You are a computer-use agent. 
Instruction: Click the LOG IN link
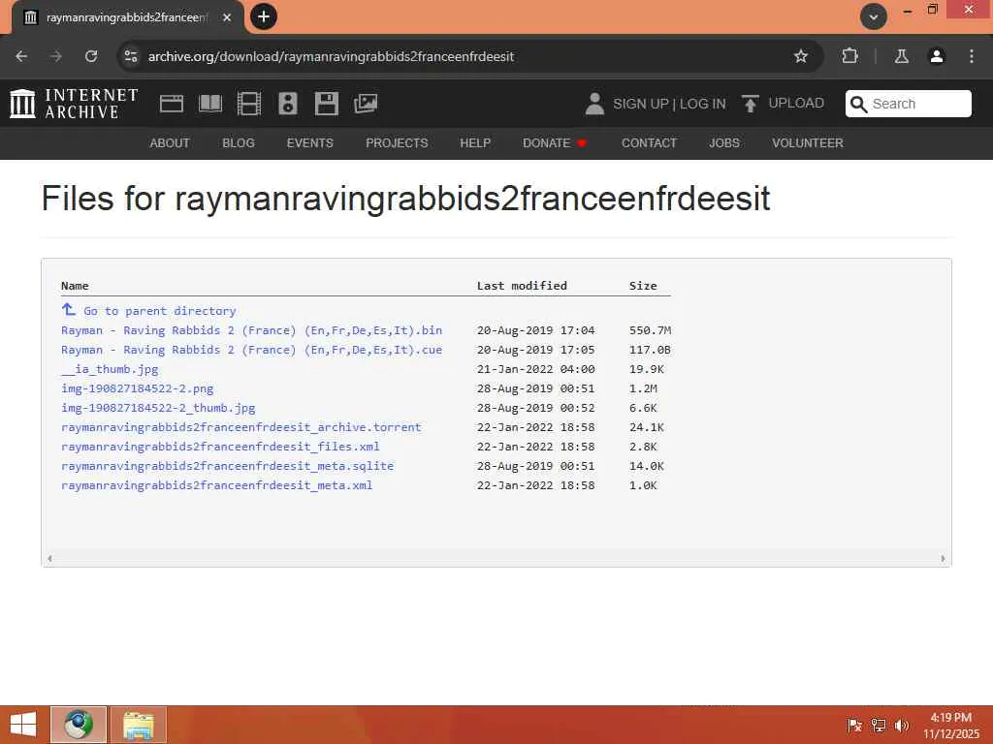pyautogui.click(x=702, y=104)
